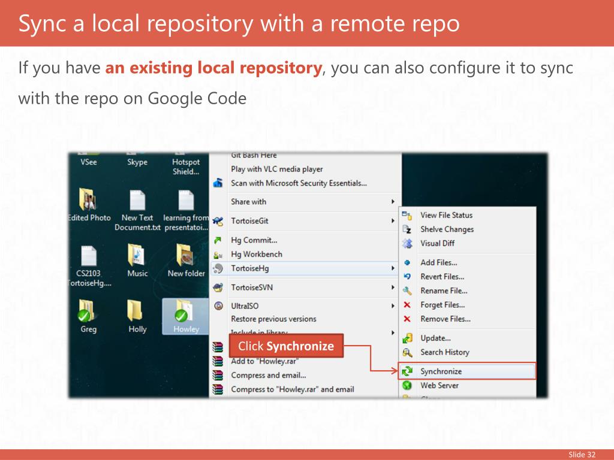Expand the UltraISO submenu arrow

[393, 306]
